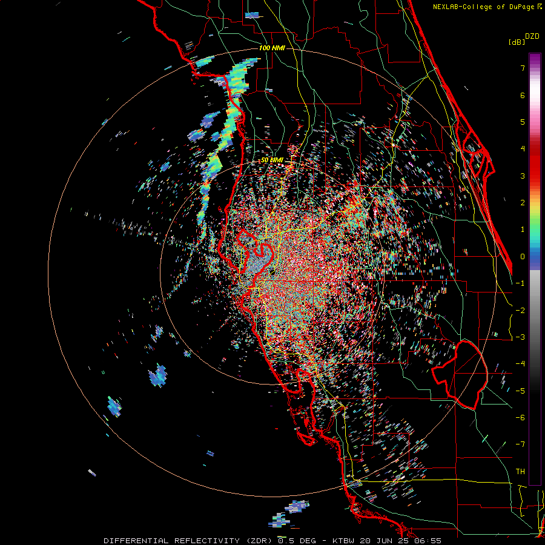Click the 5 tick label on the color scale
Viewport: 545px width, 545px height.
(523, 122)
